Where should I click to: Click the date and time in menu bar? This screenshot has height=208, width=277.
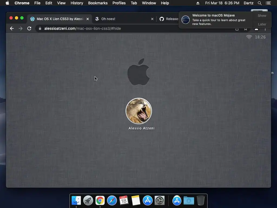click(222, 3)
